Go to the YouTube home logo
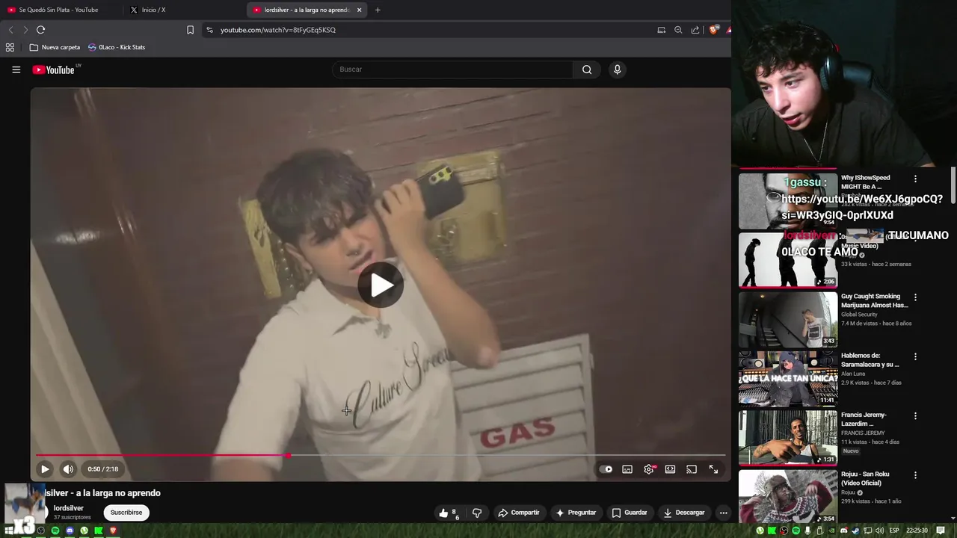This screenshot has width=957, height=538. [x=54, y=69]
